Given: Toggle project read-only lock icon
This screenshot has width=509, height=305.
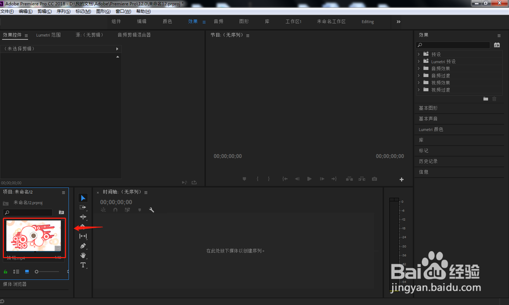Looking at the screenshot, I should click(5, 272).
